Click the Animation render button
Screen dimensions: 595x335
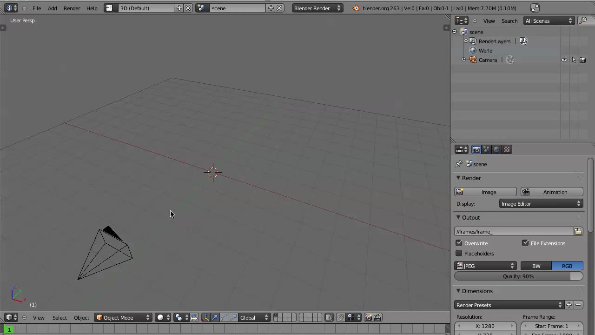(x=552, y=192)
